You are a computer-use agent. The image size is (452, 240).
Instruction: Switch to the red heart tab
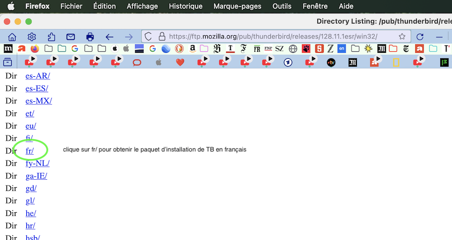pyautogui.click(x=180, y=62)
